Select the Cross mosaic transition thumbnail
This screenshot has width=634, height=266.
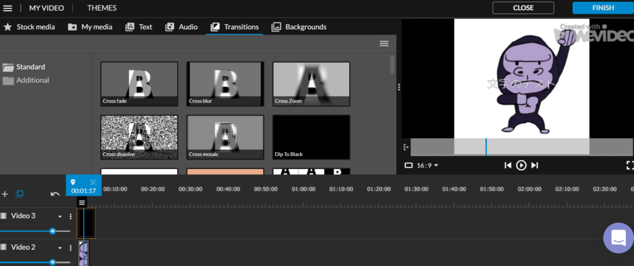coord(225,137)
